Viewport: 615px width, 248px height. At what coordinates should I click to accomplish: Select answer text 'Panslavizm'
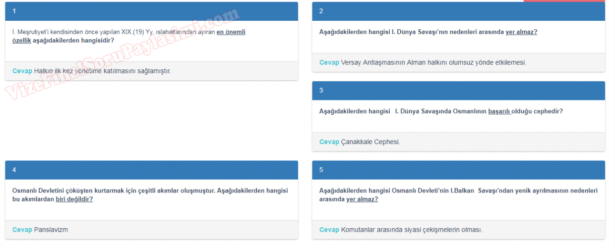point(51,230)
